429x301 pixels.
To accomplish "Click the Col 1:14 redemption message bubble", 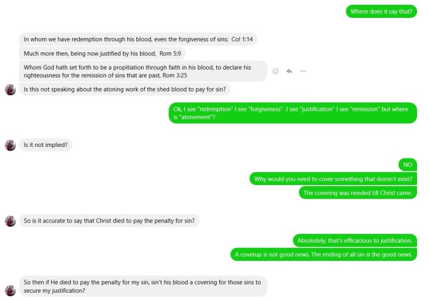I will point(138,39).
